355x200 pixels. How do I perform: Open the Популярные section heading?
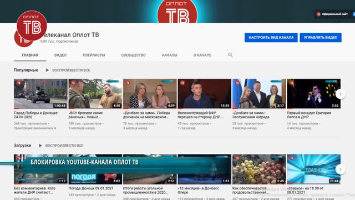point(26,70)
